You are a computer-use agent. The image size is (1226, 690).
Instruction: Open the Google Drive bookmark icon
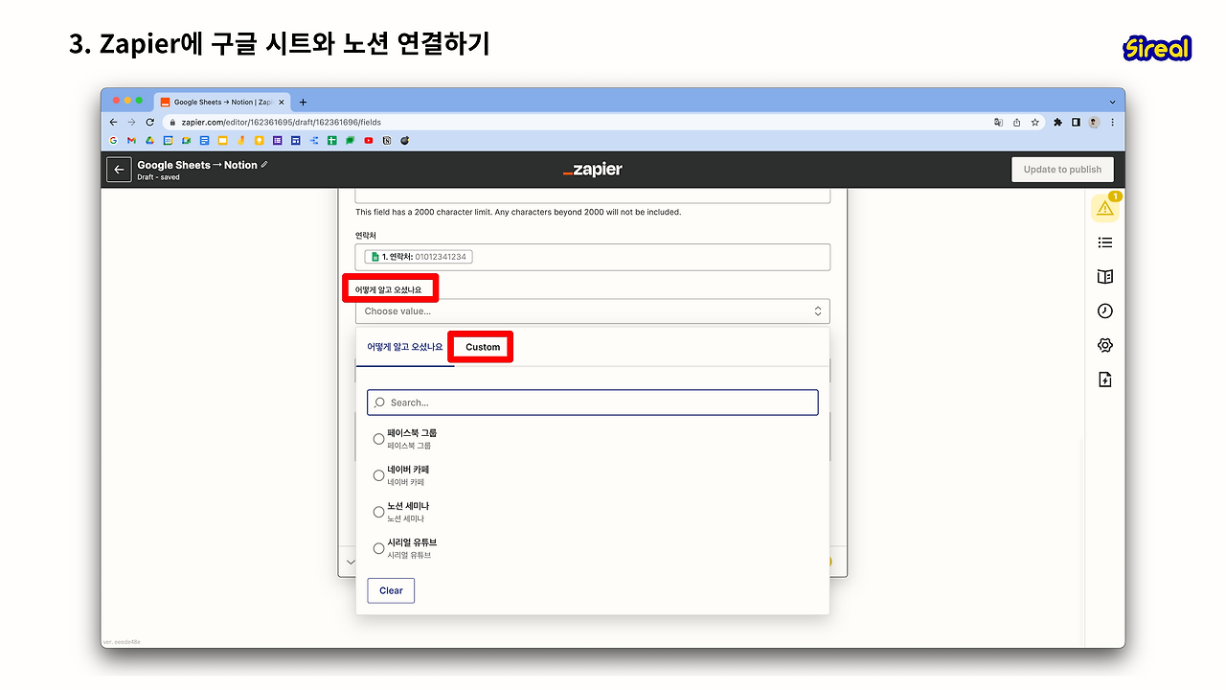point(149,141)
